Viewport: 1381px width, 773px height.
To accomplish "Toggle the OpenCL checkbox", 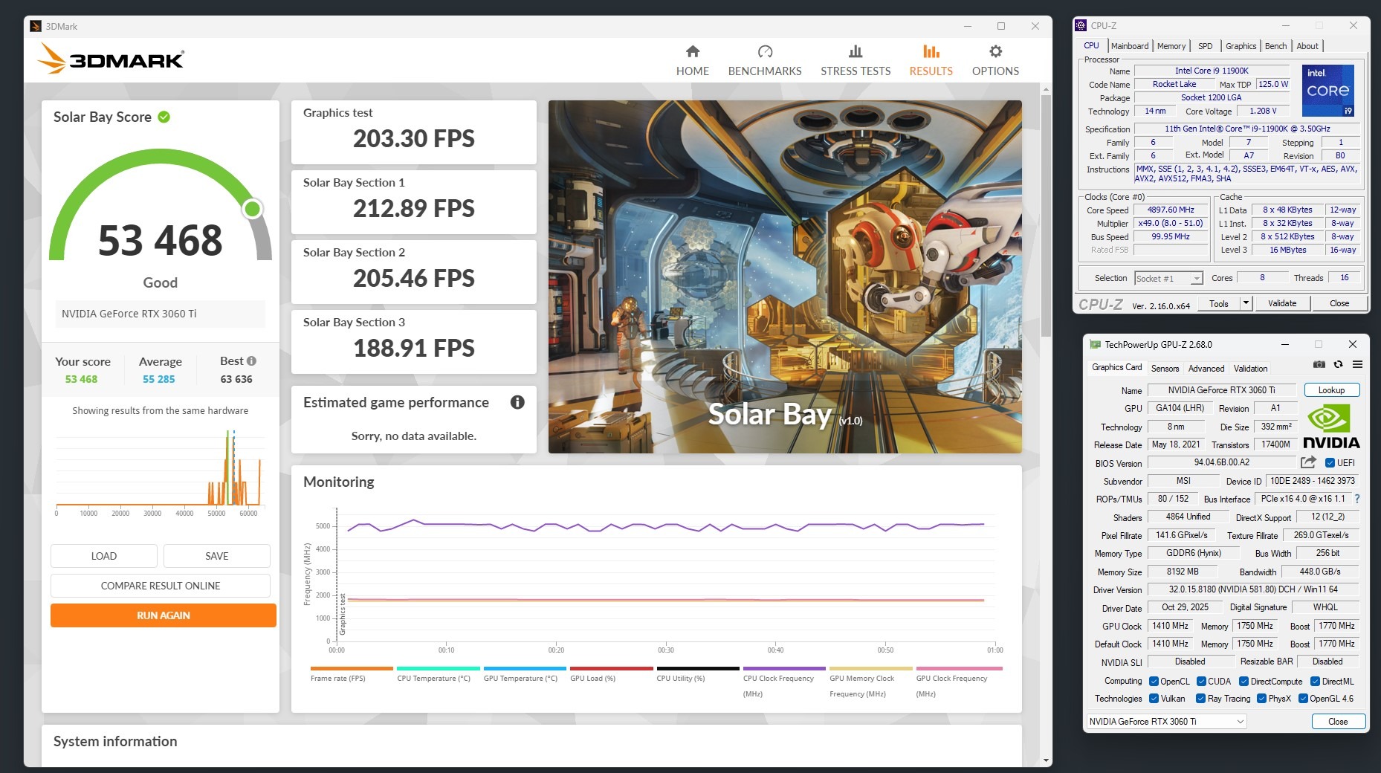I will pyautogui.click(x=1154, y=682).
